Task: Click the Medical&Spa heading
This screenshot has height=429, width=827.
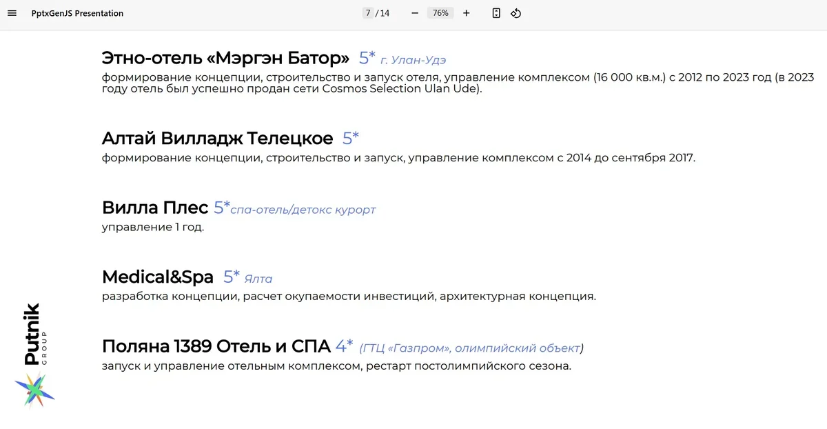Action: click(x=158, y=277)
